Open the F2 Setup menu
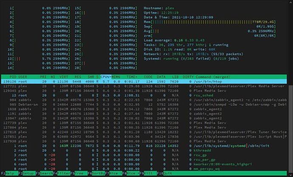This screenshot has width=293, height=177. [27, 173]
